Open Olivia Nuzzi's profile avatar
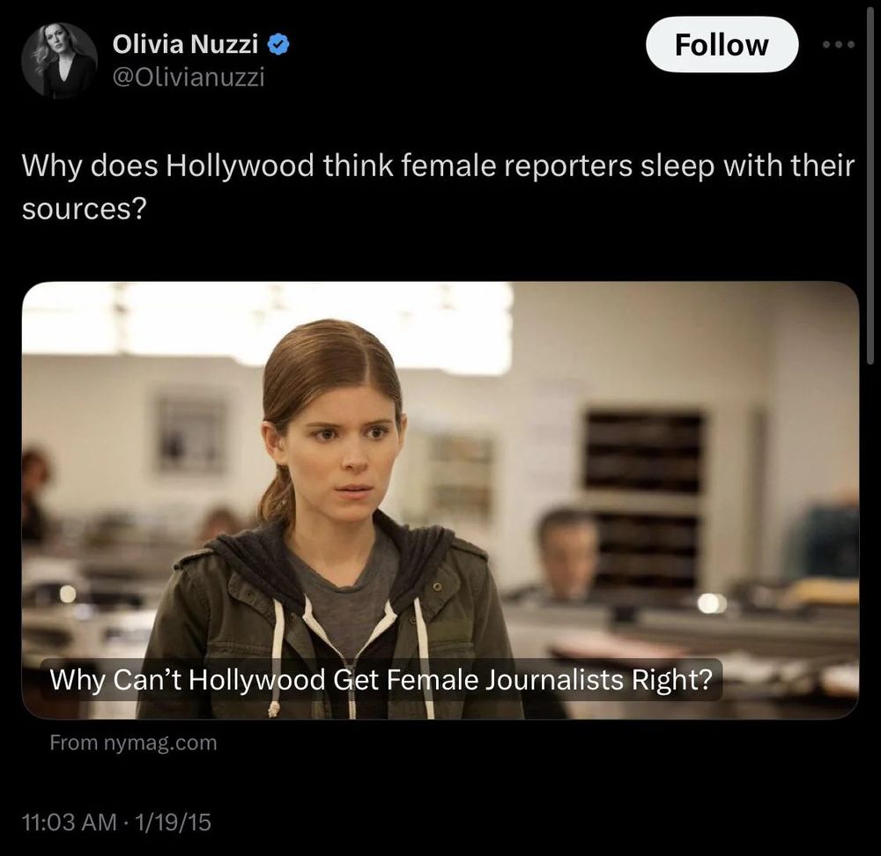Image resolution: width=881 pixels, height=856 pixels. tap(59, 61)
